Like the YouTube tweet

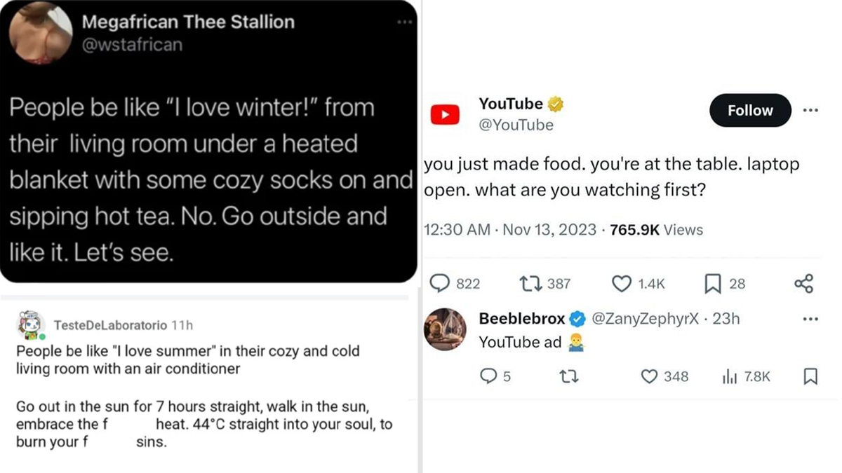620,284
